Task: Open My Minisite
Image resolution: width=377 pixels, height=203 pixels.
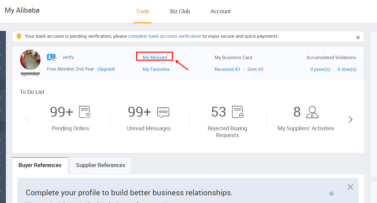Action: (155, 58)
